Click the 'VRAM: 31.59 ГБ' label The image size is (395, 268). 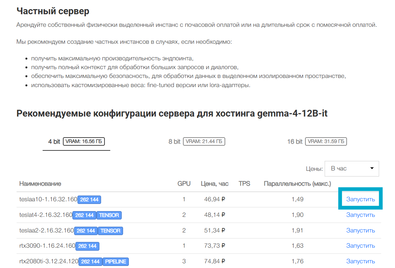click(x=326, y=141)
